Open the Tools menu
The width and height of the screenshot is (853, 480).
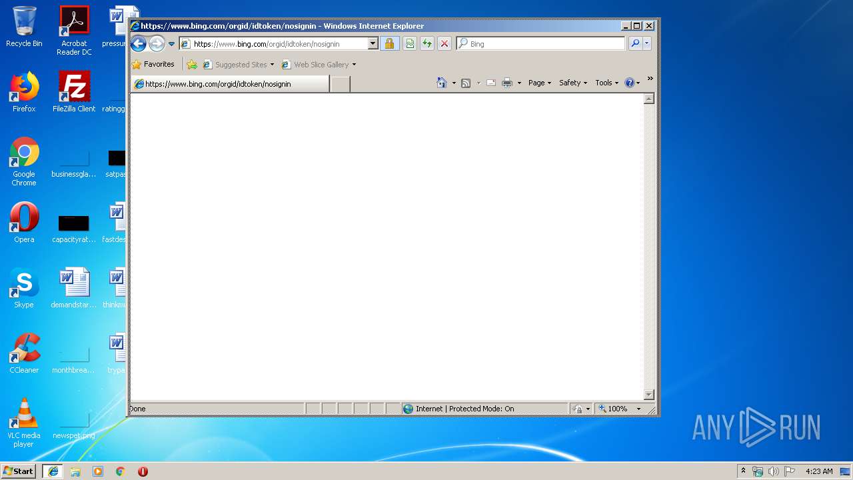[x=607, y=83]
